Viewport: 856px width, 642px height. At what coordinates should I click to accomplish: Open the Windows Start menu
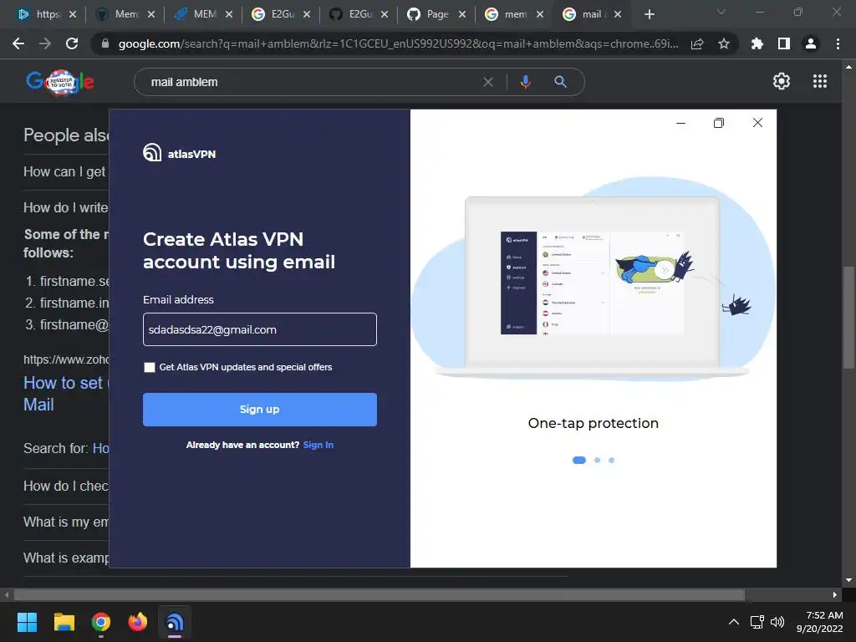[x=27, y=622]
